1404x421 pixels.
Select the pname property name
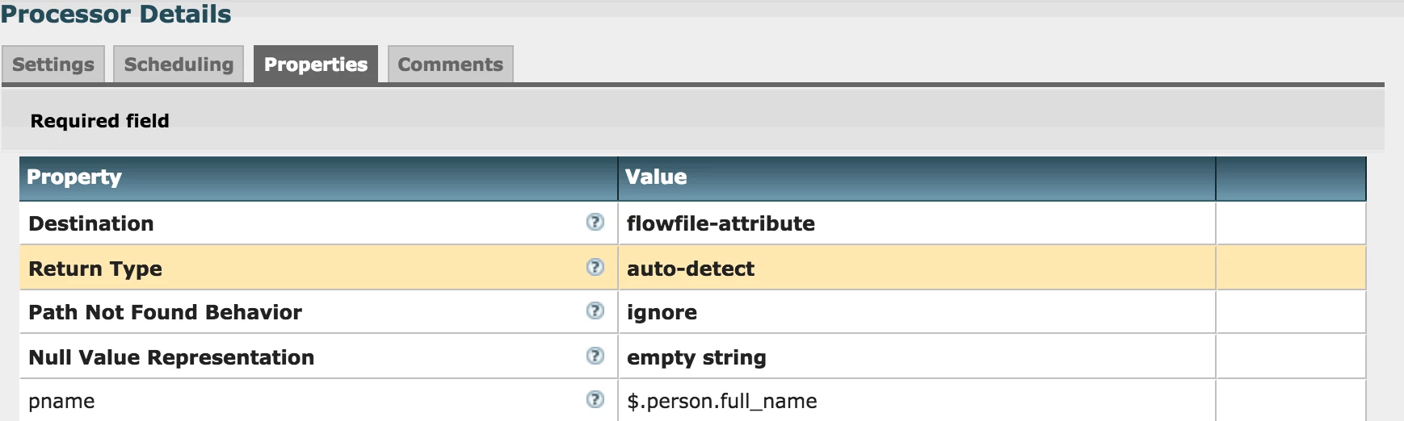pyautogui.click(x=61, y=402)
